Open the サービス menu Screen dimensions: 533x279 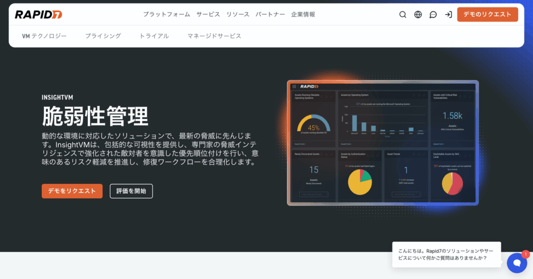coord(208,14)
